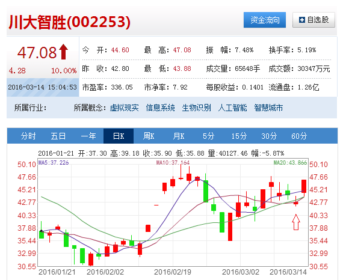Click the chart date label 2016/03/14
346x280 pixels.
(288, 272)
